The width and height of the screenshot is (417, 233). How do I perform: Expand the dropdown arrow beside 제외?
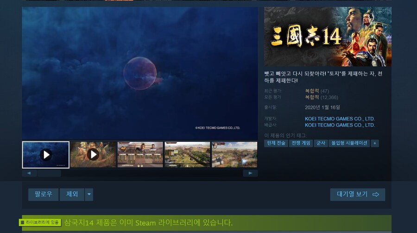[x=89, y=195]
